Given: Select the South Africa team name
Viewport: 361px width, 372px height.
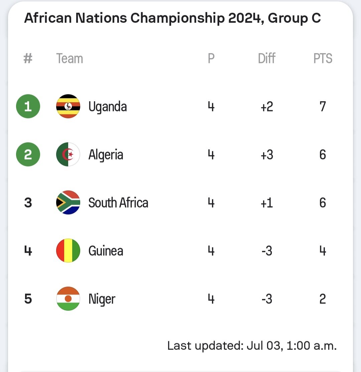Looking at the screenshot, I should point(118,203).
